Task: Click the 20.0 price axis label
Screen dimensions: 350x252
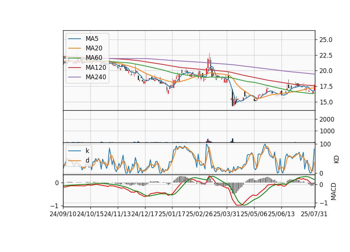Action: click(326, 71)
